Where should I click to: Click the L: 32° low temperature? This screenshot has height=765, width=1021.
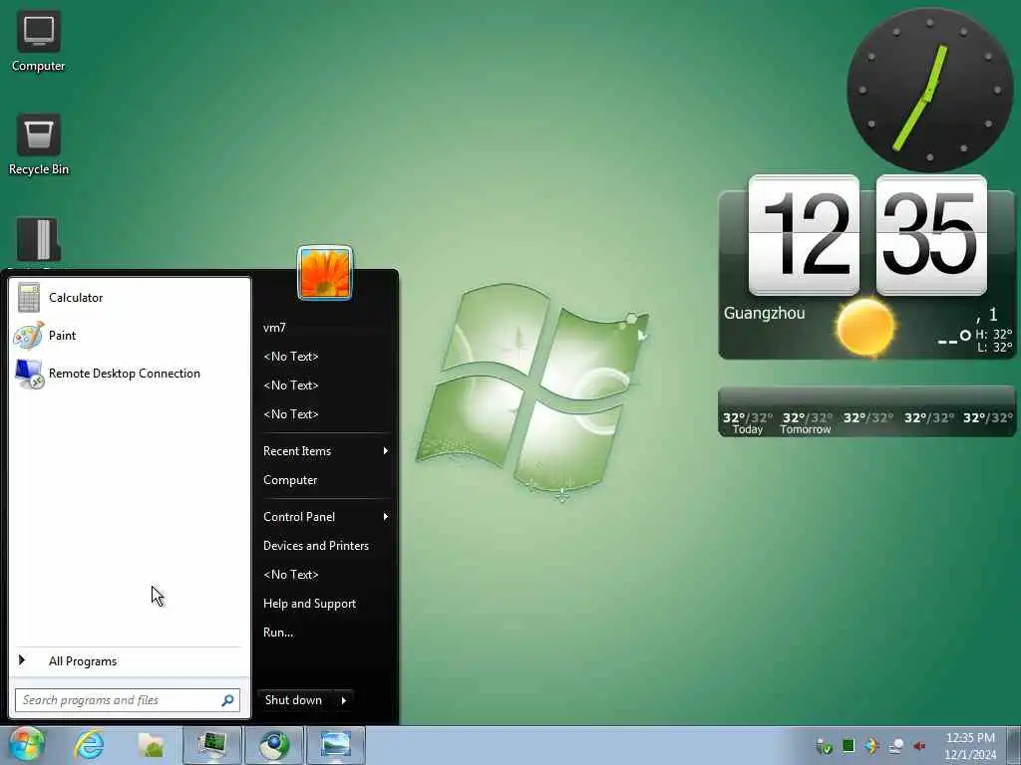tap(995, 348)
